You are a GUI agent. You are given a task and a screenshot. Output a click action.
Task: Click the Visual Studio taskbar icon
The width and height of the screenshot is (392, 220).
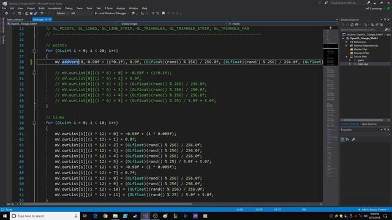145,216
